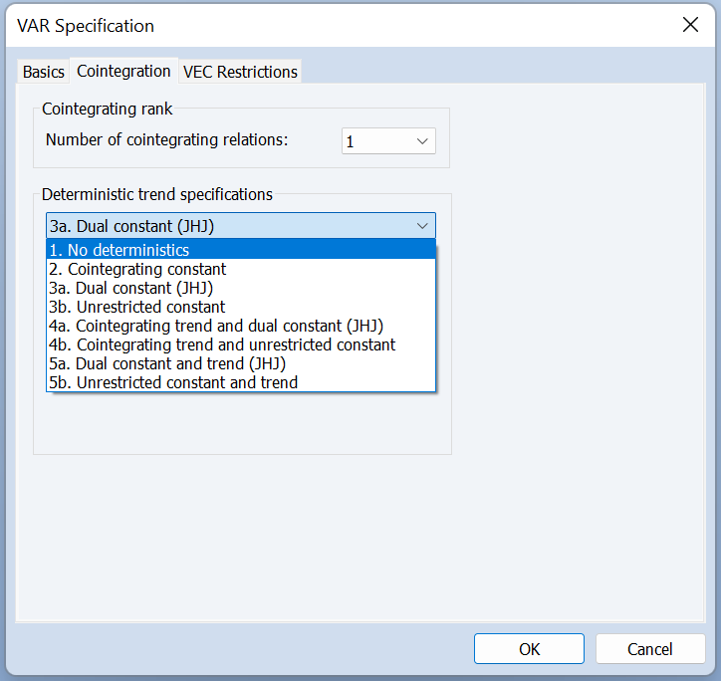
Task: Choose 2. Cointegrating constant option
Action: point(241,269)
